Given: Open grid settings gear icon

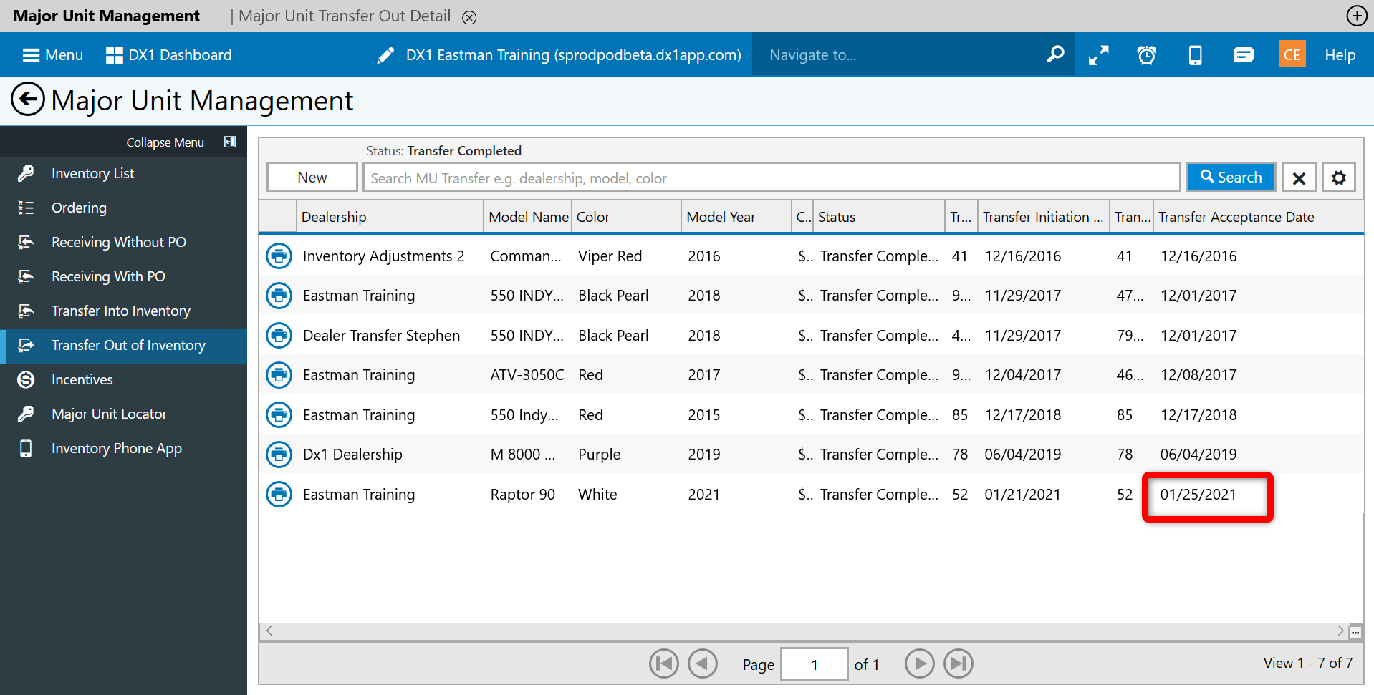Looking at the screenshot, I should click(x=1339, y=178).
